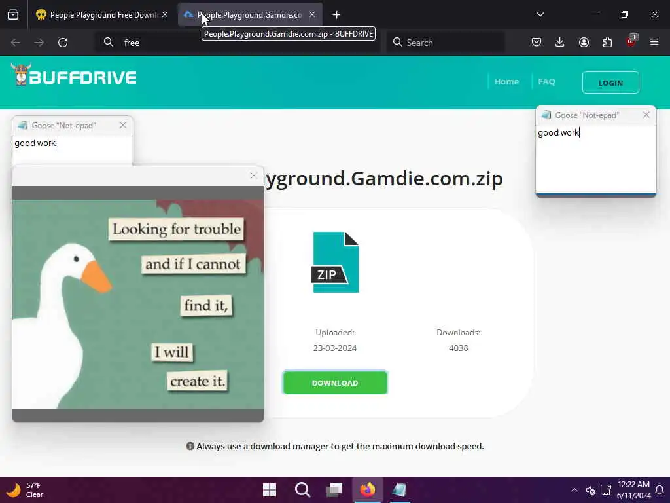Image resolution: width=670 pixels, height=503 pixels.
Task: Open Task View on taskbar
Action: pyautogui.click(x=334, y=489)
